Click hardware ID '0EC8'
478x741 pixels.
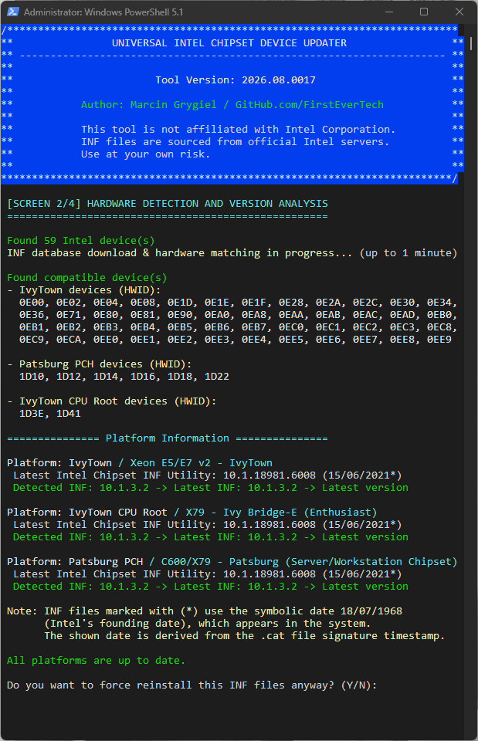[439, 327]
